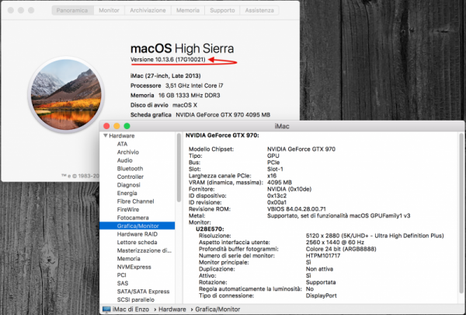This screenshot has height=315, width=466.
Task: Select Archivio in the sidebar
Action: [x=128, y=152]
